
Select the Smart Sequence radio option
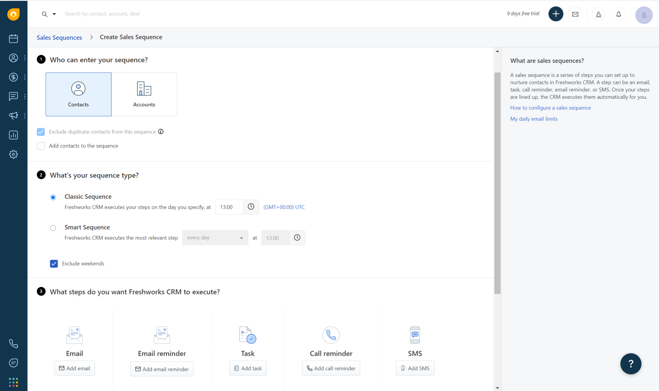pos(53,228)
